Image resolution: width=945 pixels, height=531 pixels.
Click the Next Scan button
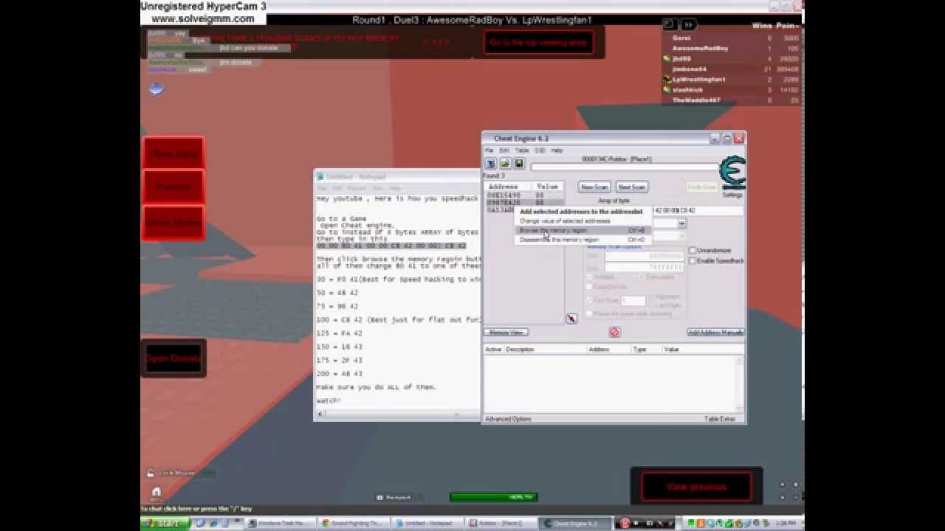point(631,187)
